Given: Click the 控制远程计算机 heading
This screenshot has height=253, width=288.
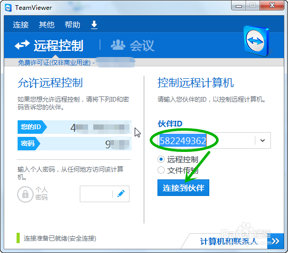Looking at the screenshot, I should tap(196, 83).
